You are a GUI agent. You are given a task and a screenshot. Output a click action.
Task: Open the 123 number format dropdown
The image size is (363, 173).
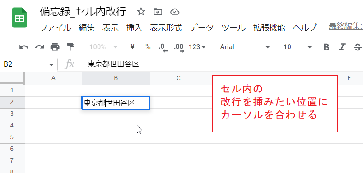click(197, 47)
